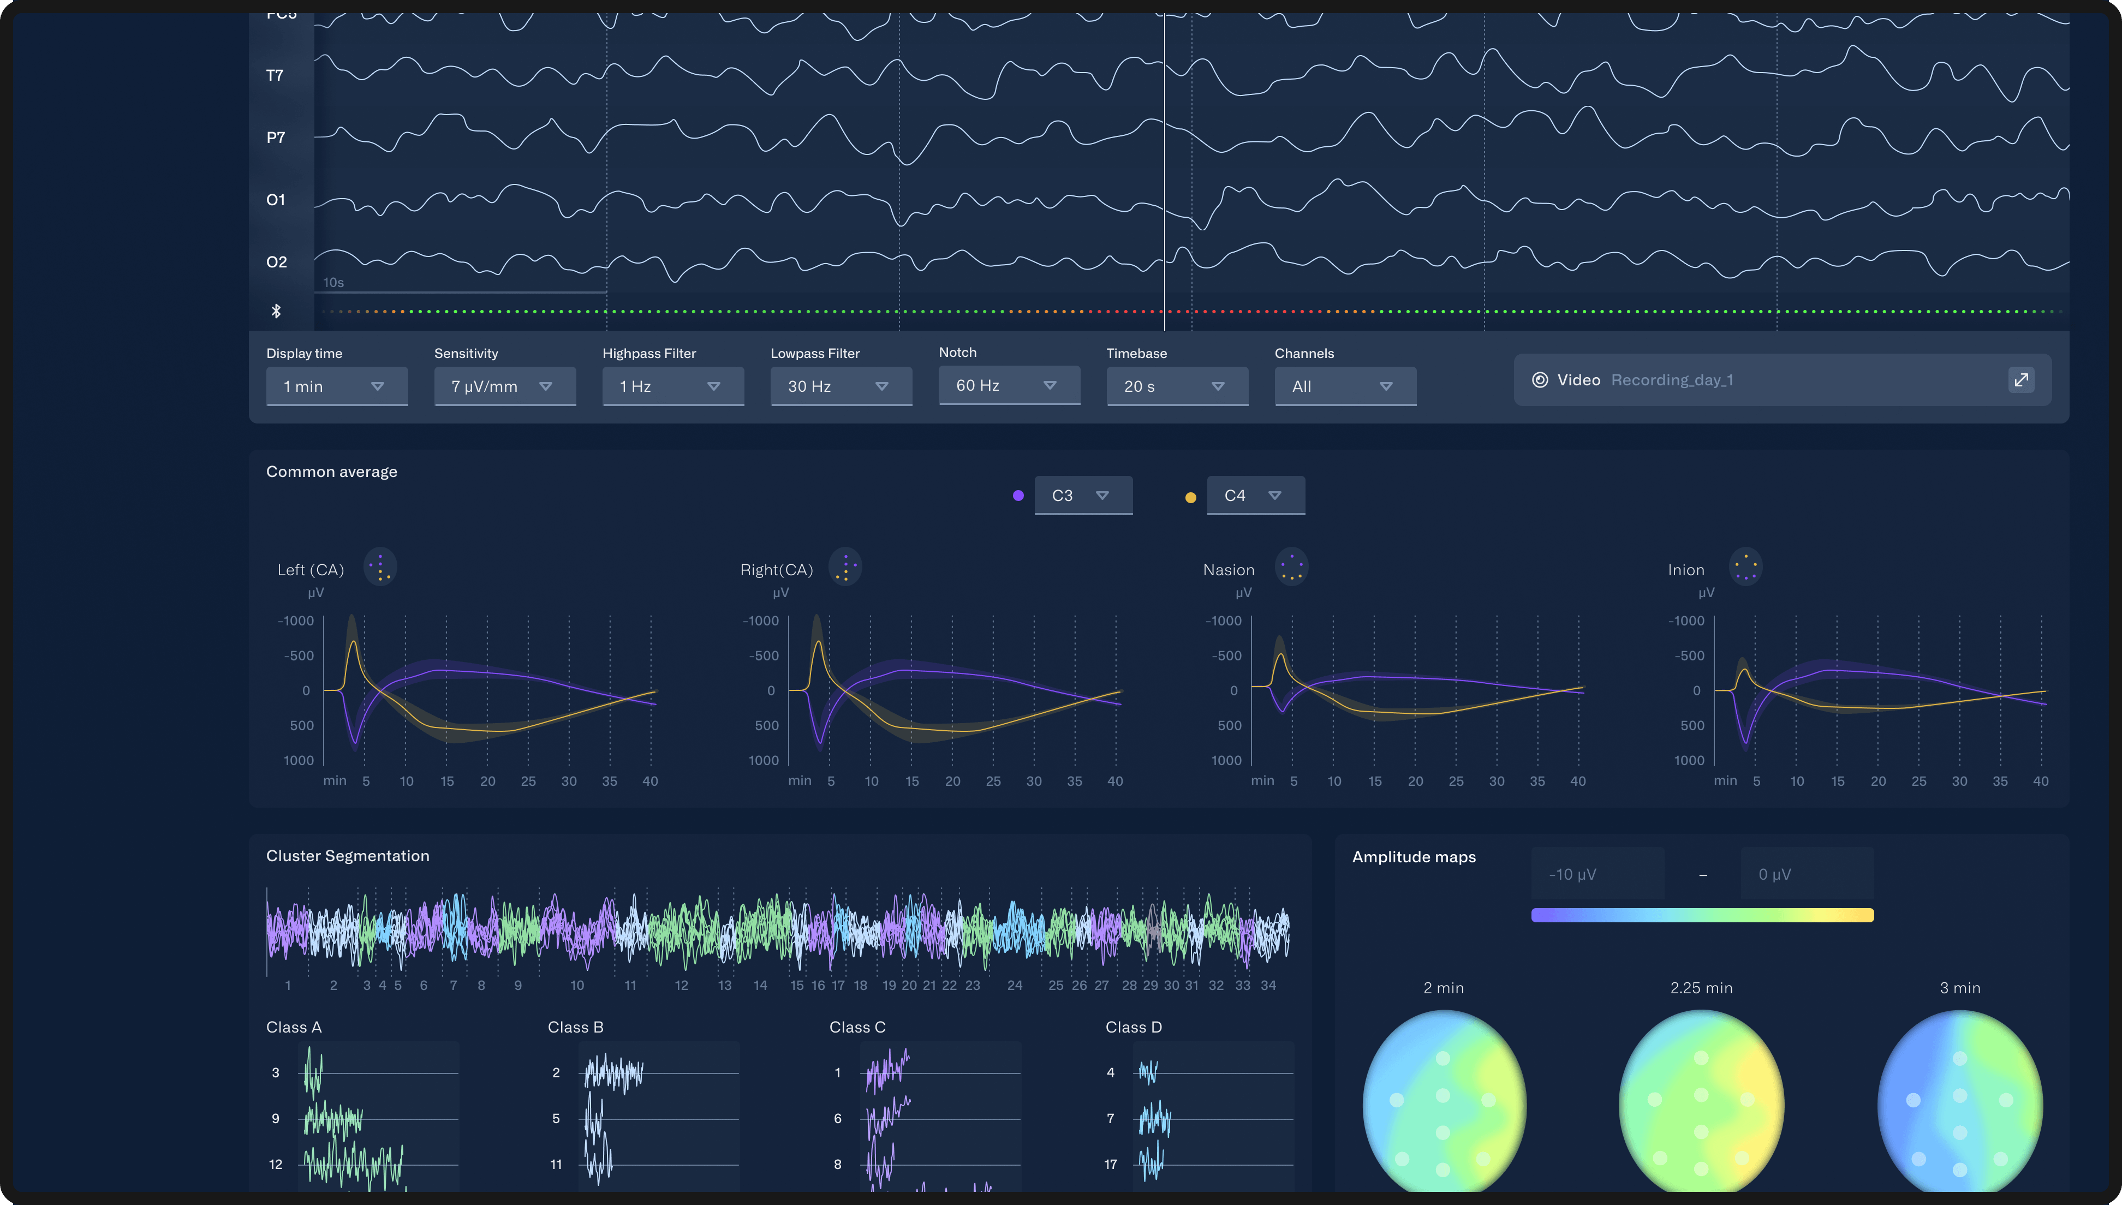Click the Right(CA) chart title
Screen dimensions: 2122x1205
[x=776, y=569]
